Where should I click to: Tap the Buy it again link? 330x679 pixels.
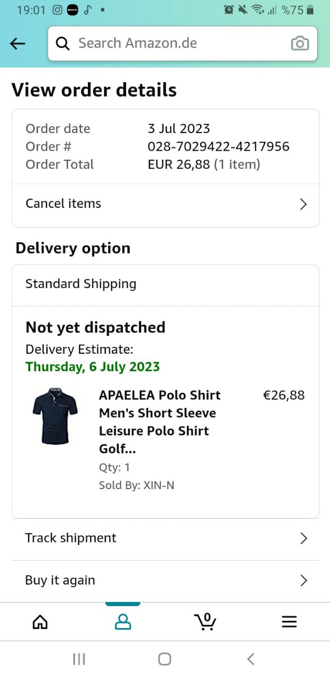pos(60,580)
